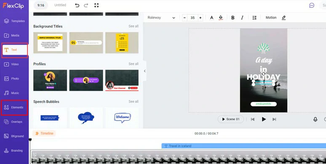The image size is (326, 164).
Task: Open the text color picker
Action: 212,18
